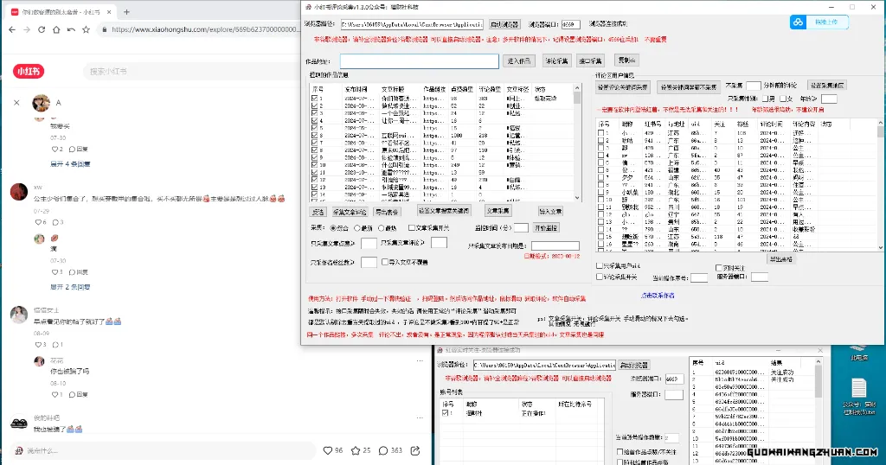Click the 导入文章 button
Screen dimensions: 886x465
tap(549, 211)
